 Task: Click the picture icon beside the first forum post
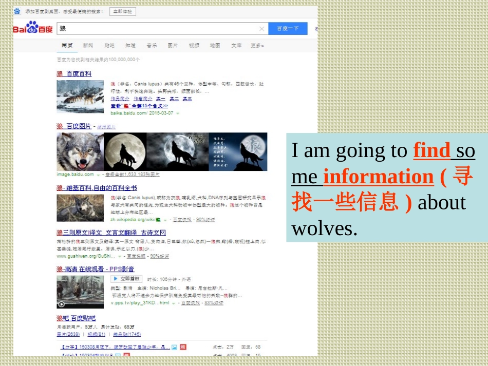[175, 347]
